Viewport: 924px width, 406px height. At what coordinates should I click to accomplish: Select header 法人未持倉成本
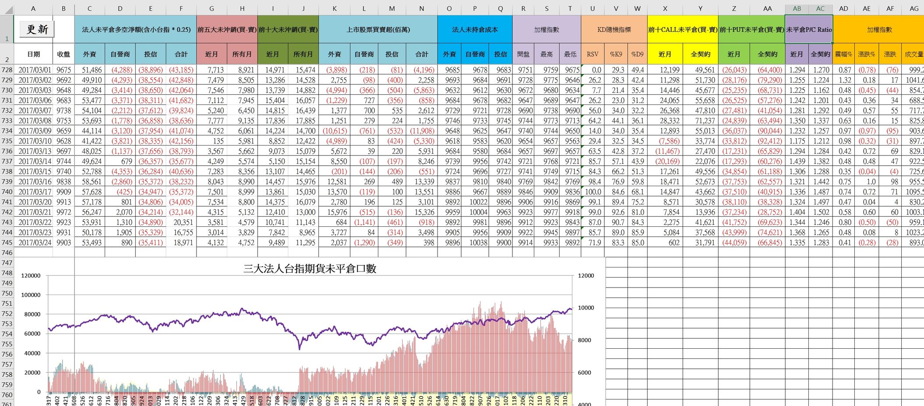[475, 30]
